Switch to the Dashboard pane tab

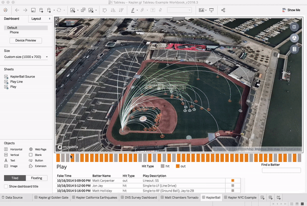point(12,18)
